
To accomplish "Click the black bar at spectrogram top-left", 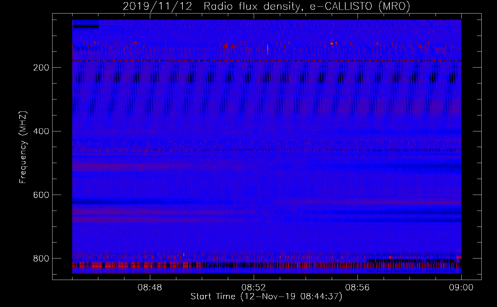I will click(x=86, y=27).
